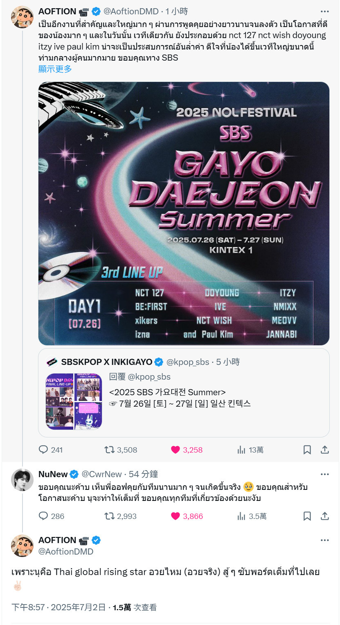
Task: Bookmark NuNew's reply tweet
Action: (x=307, y=516)
